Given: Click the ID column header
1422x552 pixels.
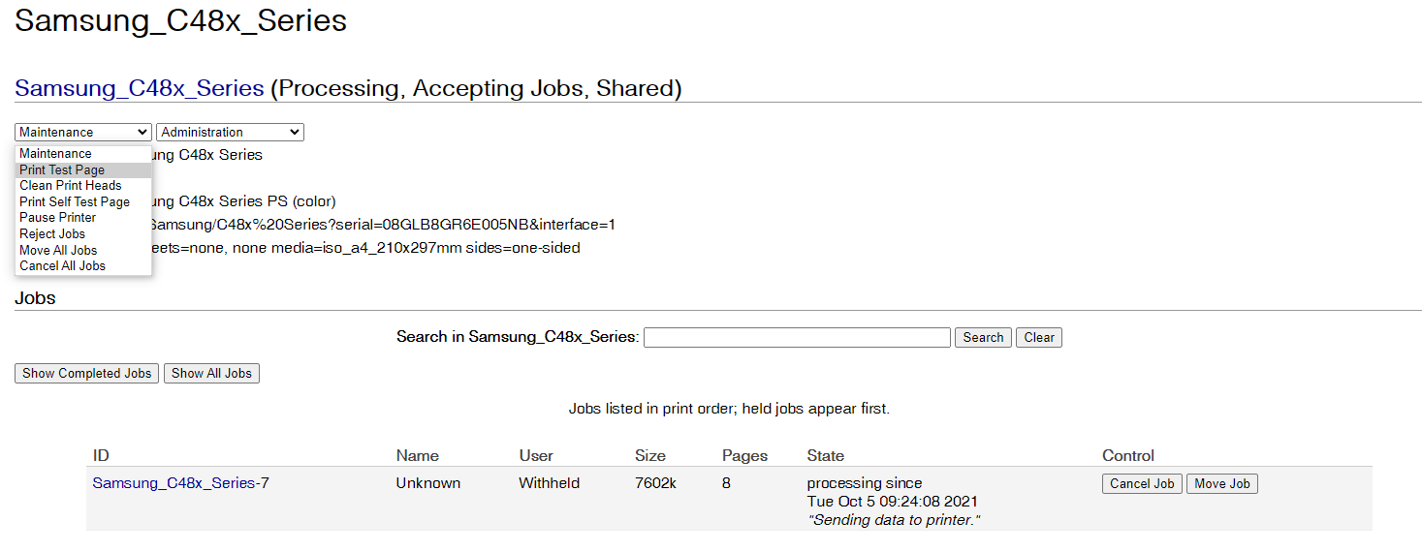Looking at the screenshot, I should pyautogui.click(x=101, y=455).
